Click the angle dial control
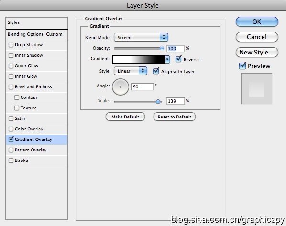Viewport: 286px width, 226px height. point(121,87)
